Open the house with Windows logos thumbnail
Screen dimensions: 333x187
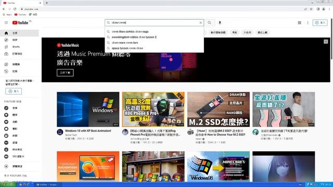(x=153, y=167)
